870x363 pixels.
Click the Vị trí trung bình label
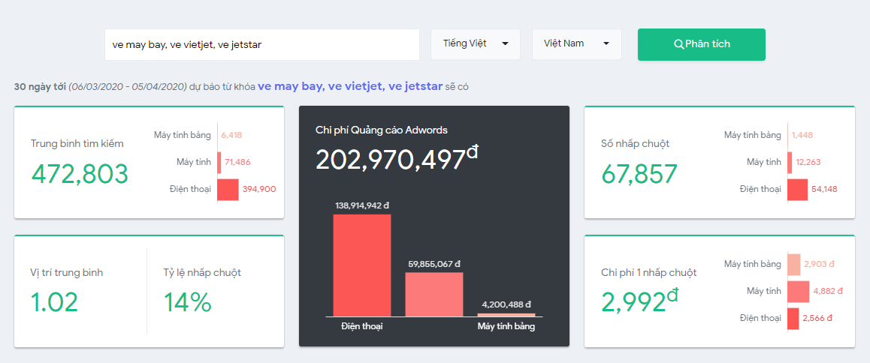coord(67,273)
